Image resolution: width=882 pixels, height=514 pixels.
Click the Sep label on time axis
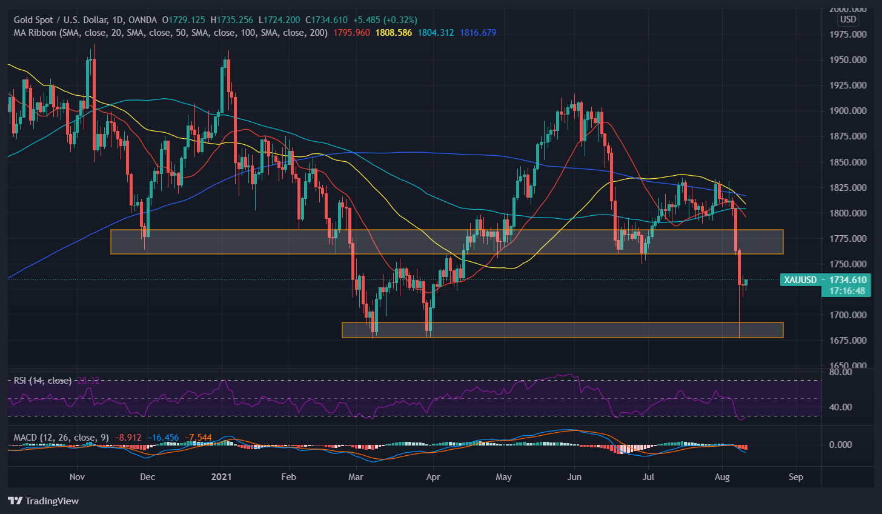(x=796, y=477)
